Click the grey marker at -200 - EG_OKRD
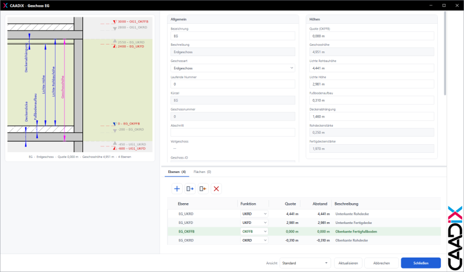This screenshot has width=464, height=272. click(115, 131)
